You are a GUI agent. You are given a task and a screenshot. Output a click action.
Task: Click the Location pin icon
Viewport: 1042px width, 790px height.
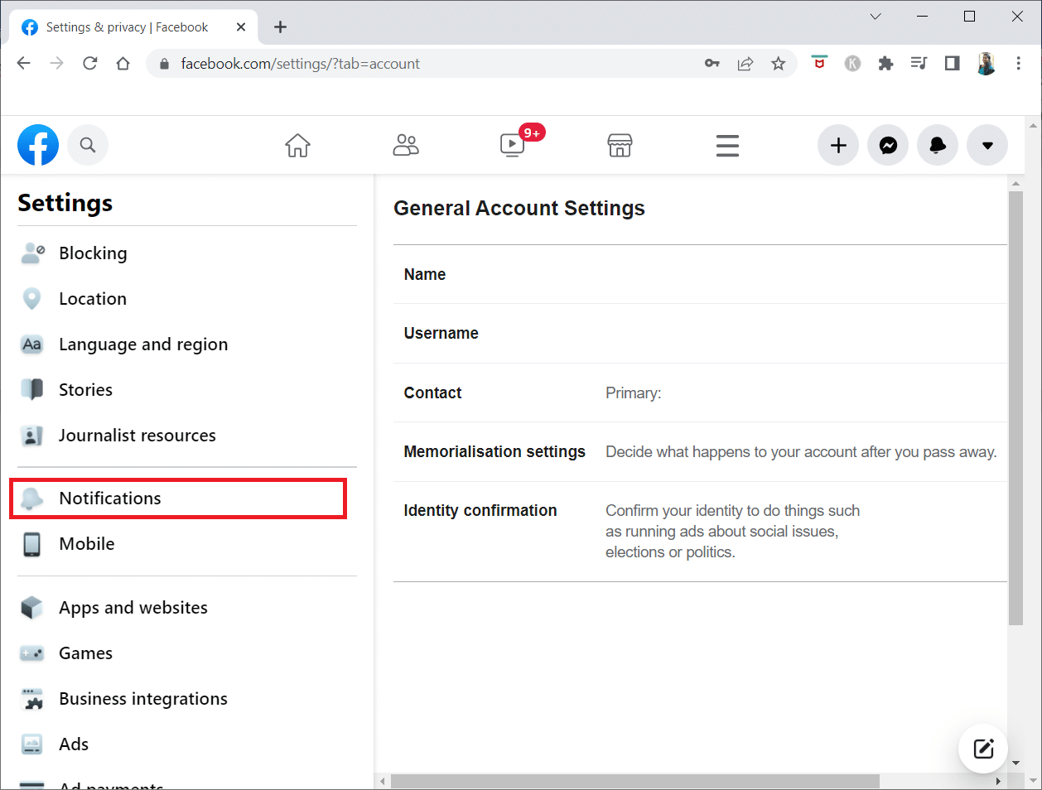(31, 299)
